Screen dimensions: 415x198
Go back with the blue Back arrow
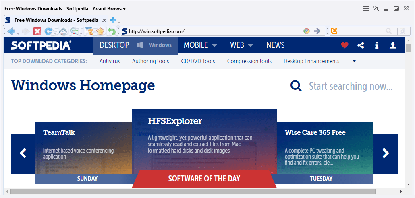tap(11, 31)
